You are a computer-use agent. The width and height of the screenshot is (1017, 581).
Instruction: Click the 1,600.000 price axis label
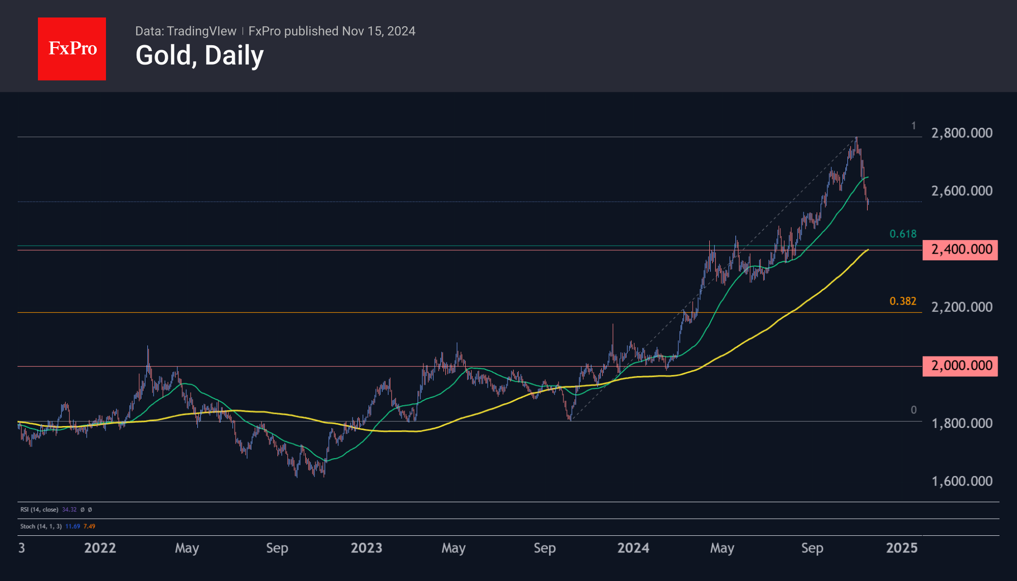pos(962,481)
